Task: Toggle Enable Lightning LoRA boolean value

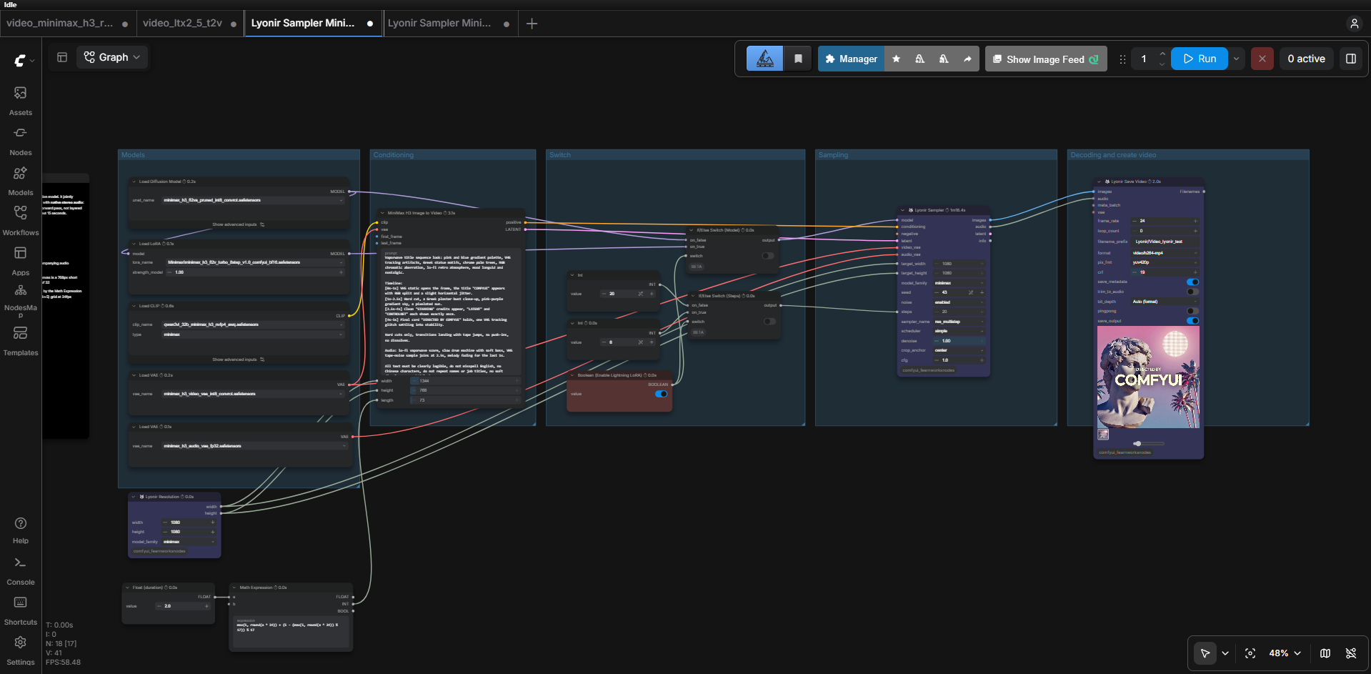Action: 662,394
